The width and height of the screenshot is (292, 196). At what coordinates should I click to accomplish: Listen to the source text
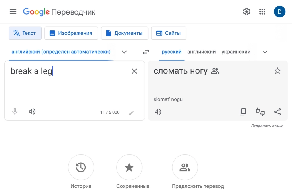coord(32,111)
